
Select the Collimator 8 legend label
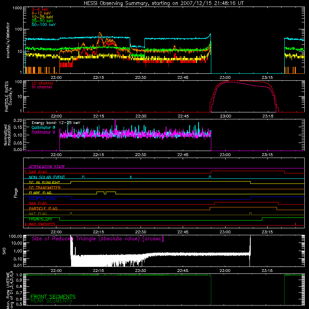[x=43, y=127]
